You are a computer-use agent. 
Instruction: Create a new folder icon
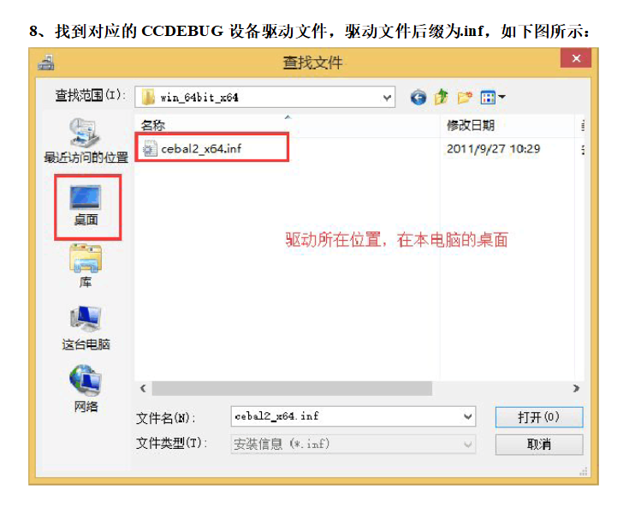point(465,98)
